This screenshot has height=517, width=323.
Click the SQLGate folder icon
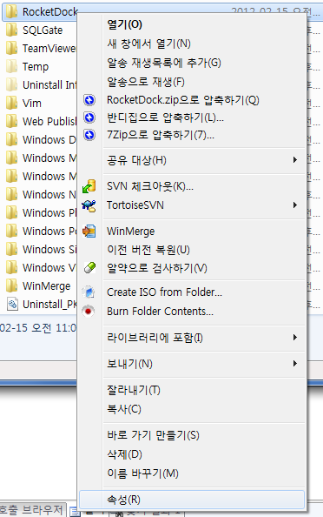pos(11,30)
